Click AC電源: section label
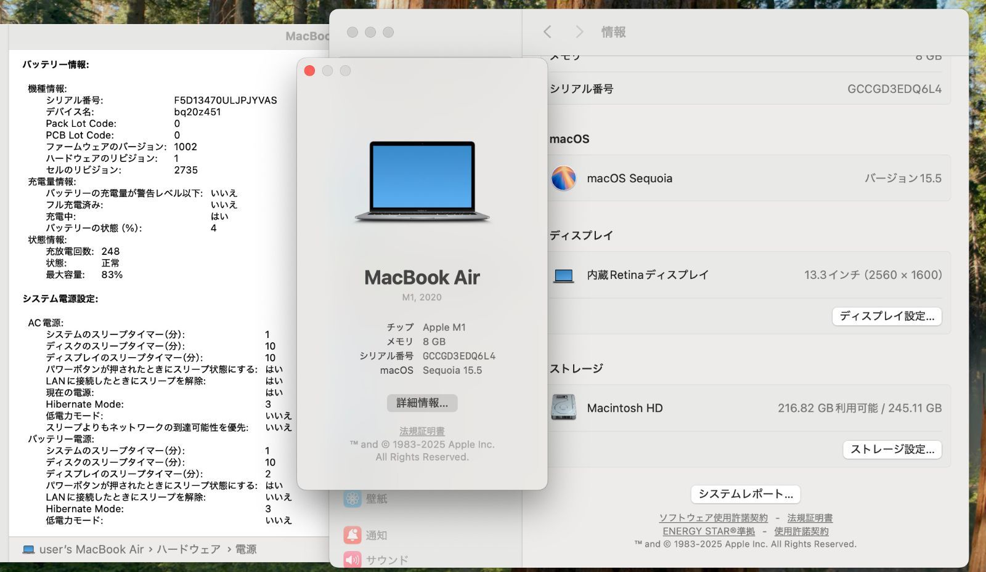The width and height of the screenshot is (986, 572). 46,323
